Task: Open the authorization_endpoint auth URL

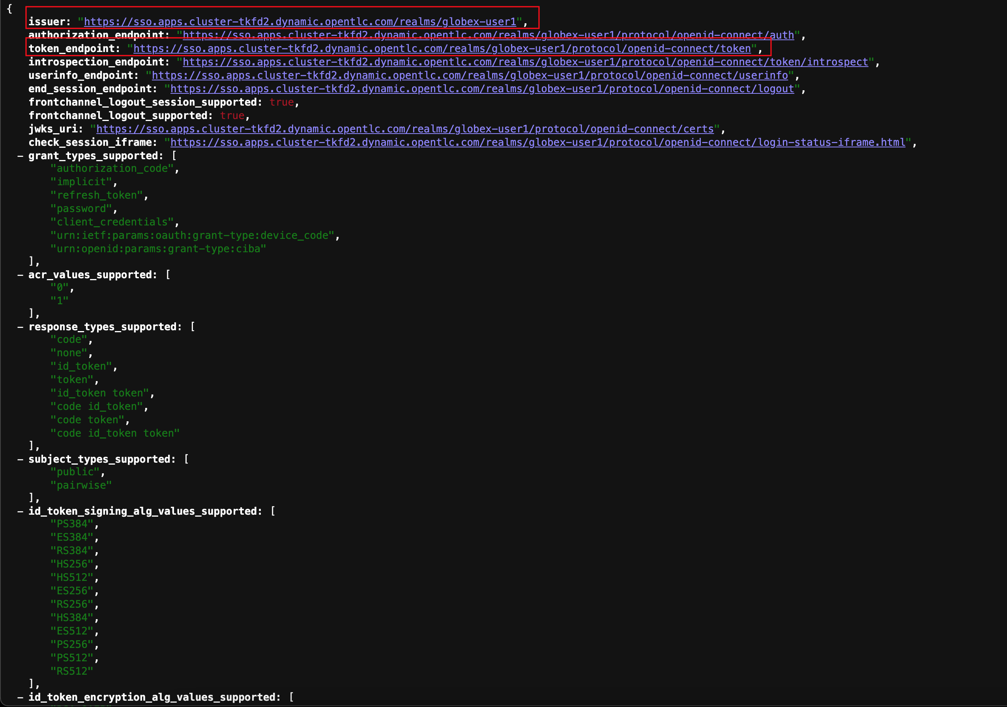Action: (488, 35)
